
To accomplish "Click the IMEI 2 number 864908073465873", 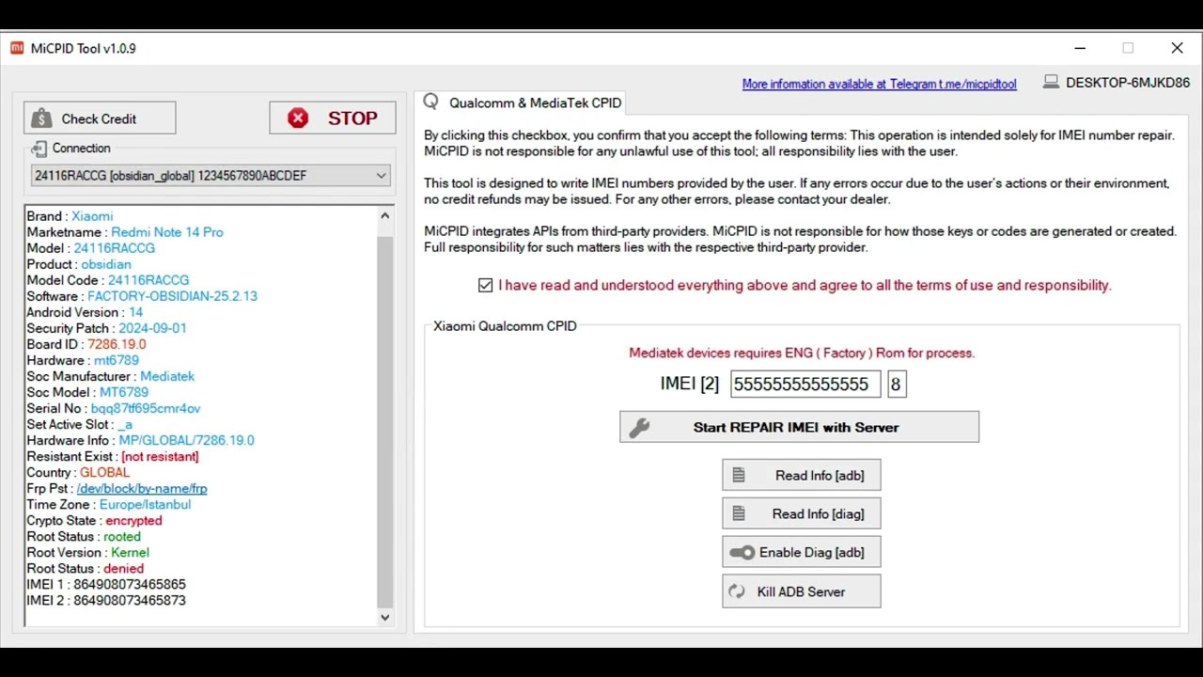I will coord(130,601).
